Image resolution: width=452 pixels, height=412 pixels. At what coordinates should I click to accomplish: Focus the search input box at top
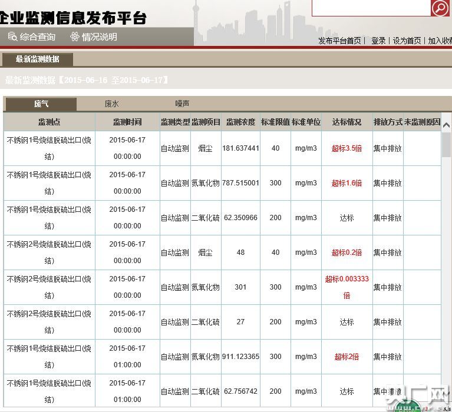(371, 8)
